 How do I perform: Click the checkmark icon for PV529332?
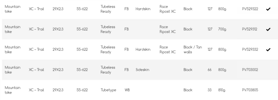tap(268, 49)
